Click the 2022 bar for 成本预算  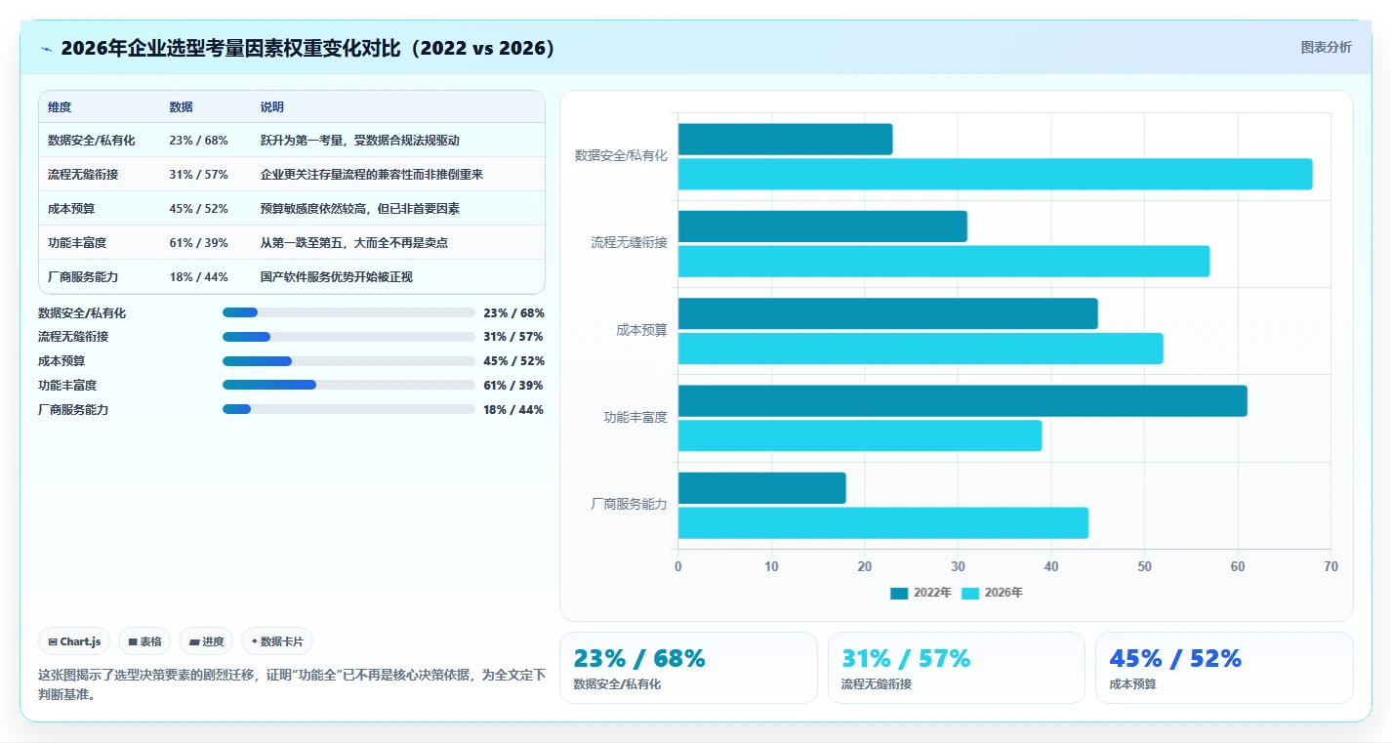point(888,313)
